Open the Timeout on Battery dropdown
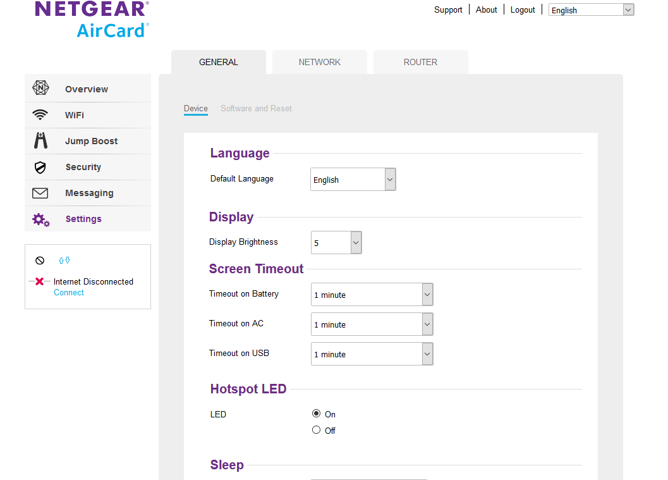This screenshot has height=480, width=668. click(372, 295)
